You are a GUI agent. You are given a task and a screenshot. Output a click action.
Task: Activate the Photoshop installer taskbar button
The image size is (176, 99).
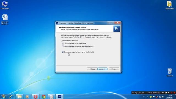coord(60,97)
